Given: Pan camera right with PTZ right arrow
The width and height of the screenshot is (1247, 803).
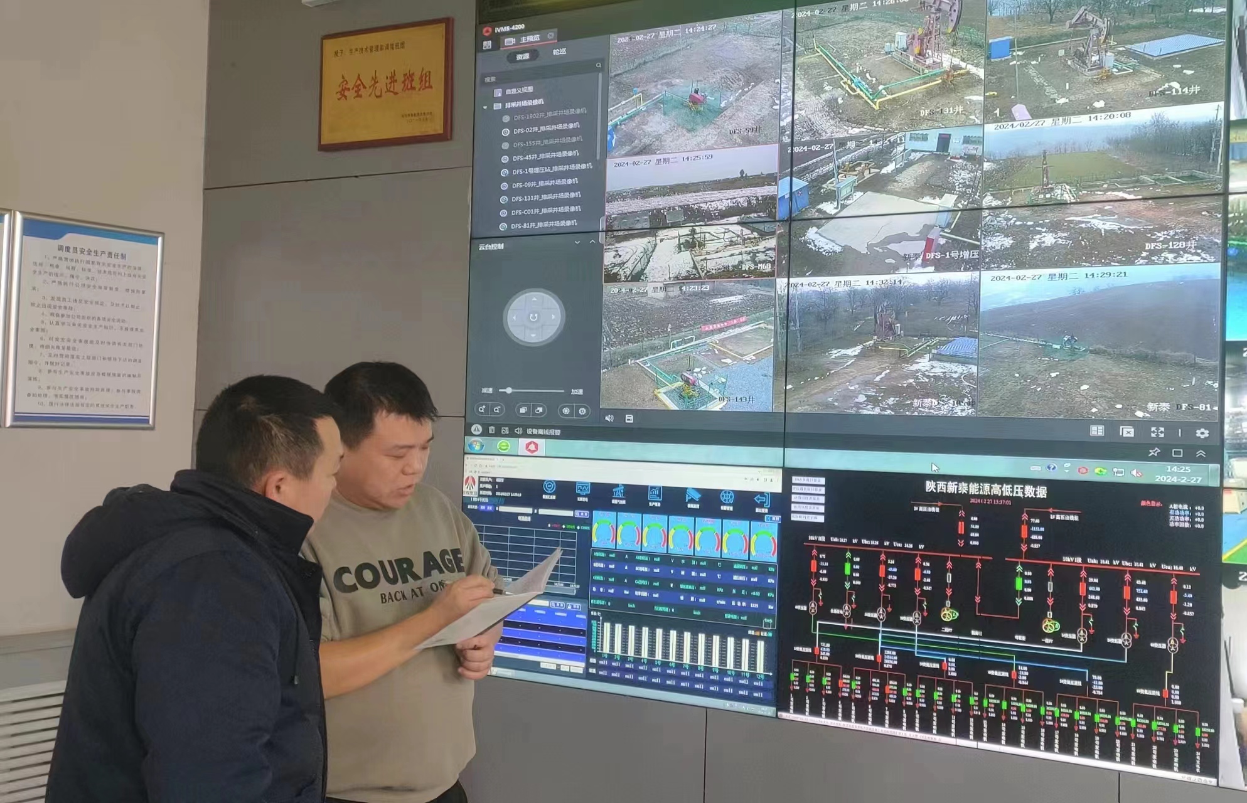Looking at the screenshot, I should [x=553, y=317].
